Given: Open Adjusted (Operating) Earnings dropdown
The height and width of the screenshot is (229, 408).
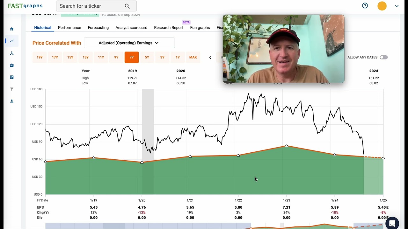Looking at the screenshot, I should 129,43.
